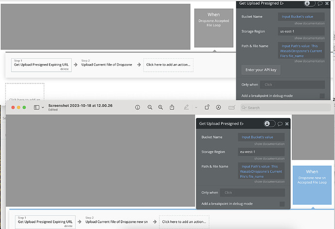Select lower Step 1 Get Upload Presigned Expiring URL

point(45,222)
